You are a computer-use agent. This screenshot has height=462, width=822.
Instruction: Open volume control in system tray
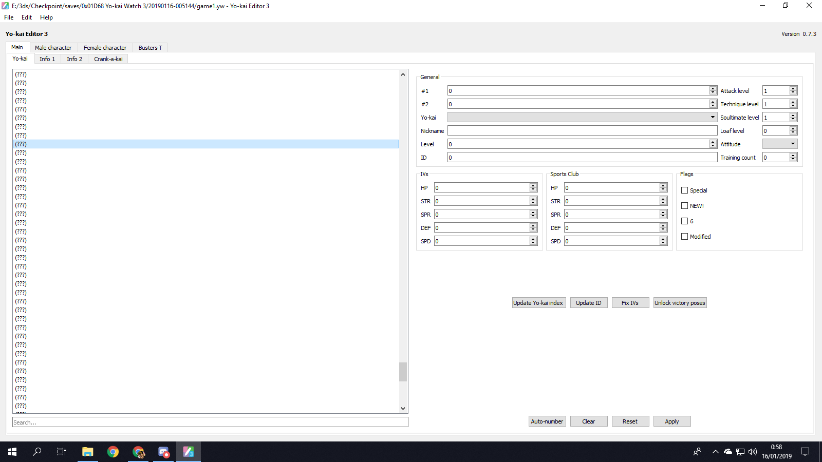753,452
